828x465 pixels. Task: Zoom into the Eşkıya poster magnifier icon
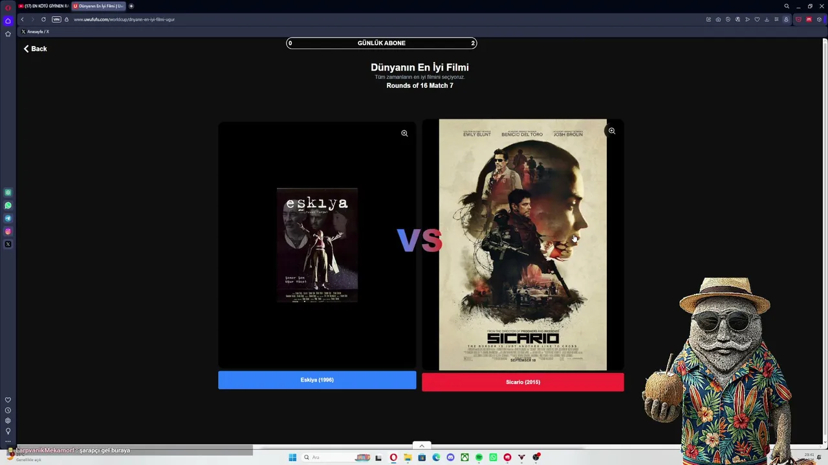[404, 134]
